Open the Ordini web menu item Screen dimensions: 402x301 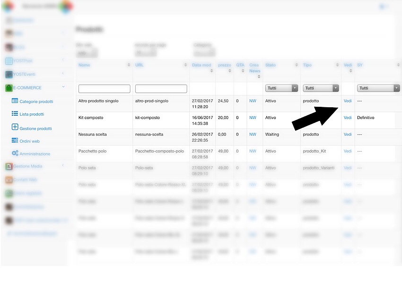point(29,141)
